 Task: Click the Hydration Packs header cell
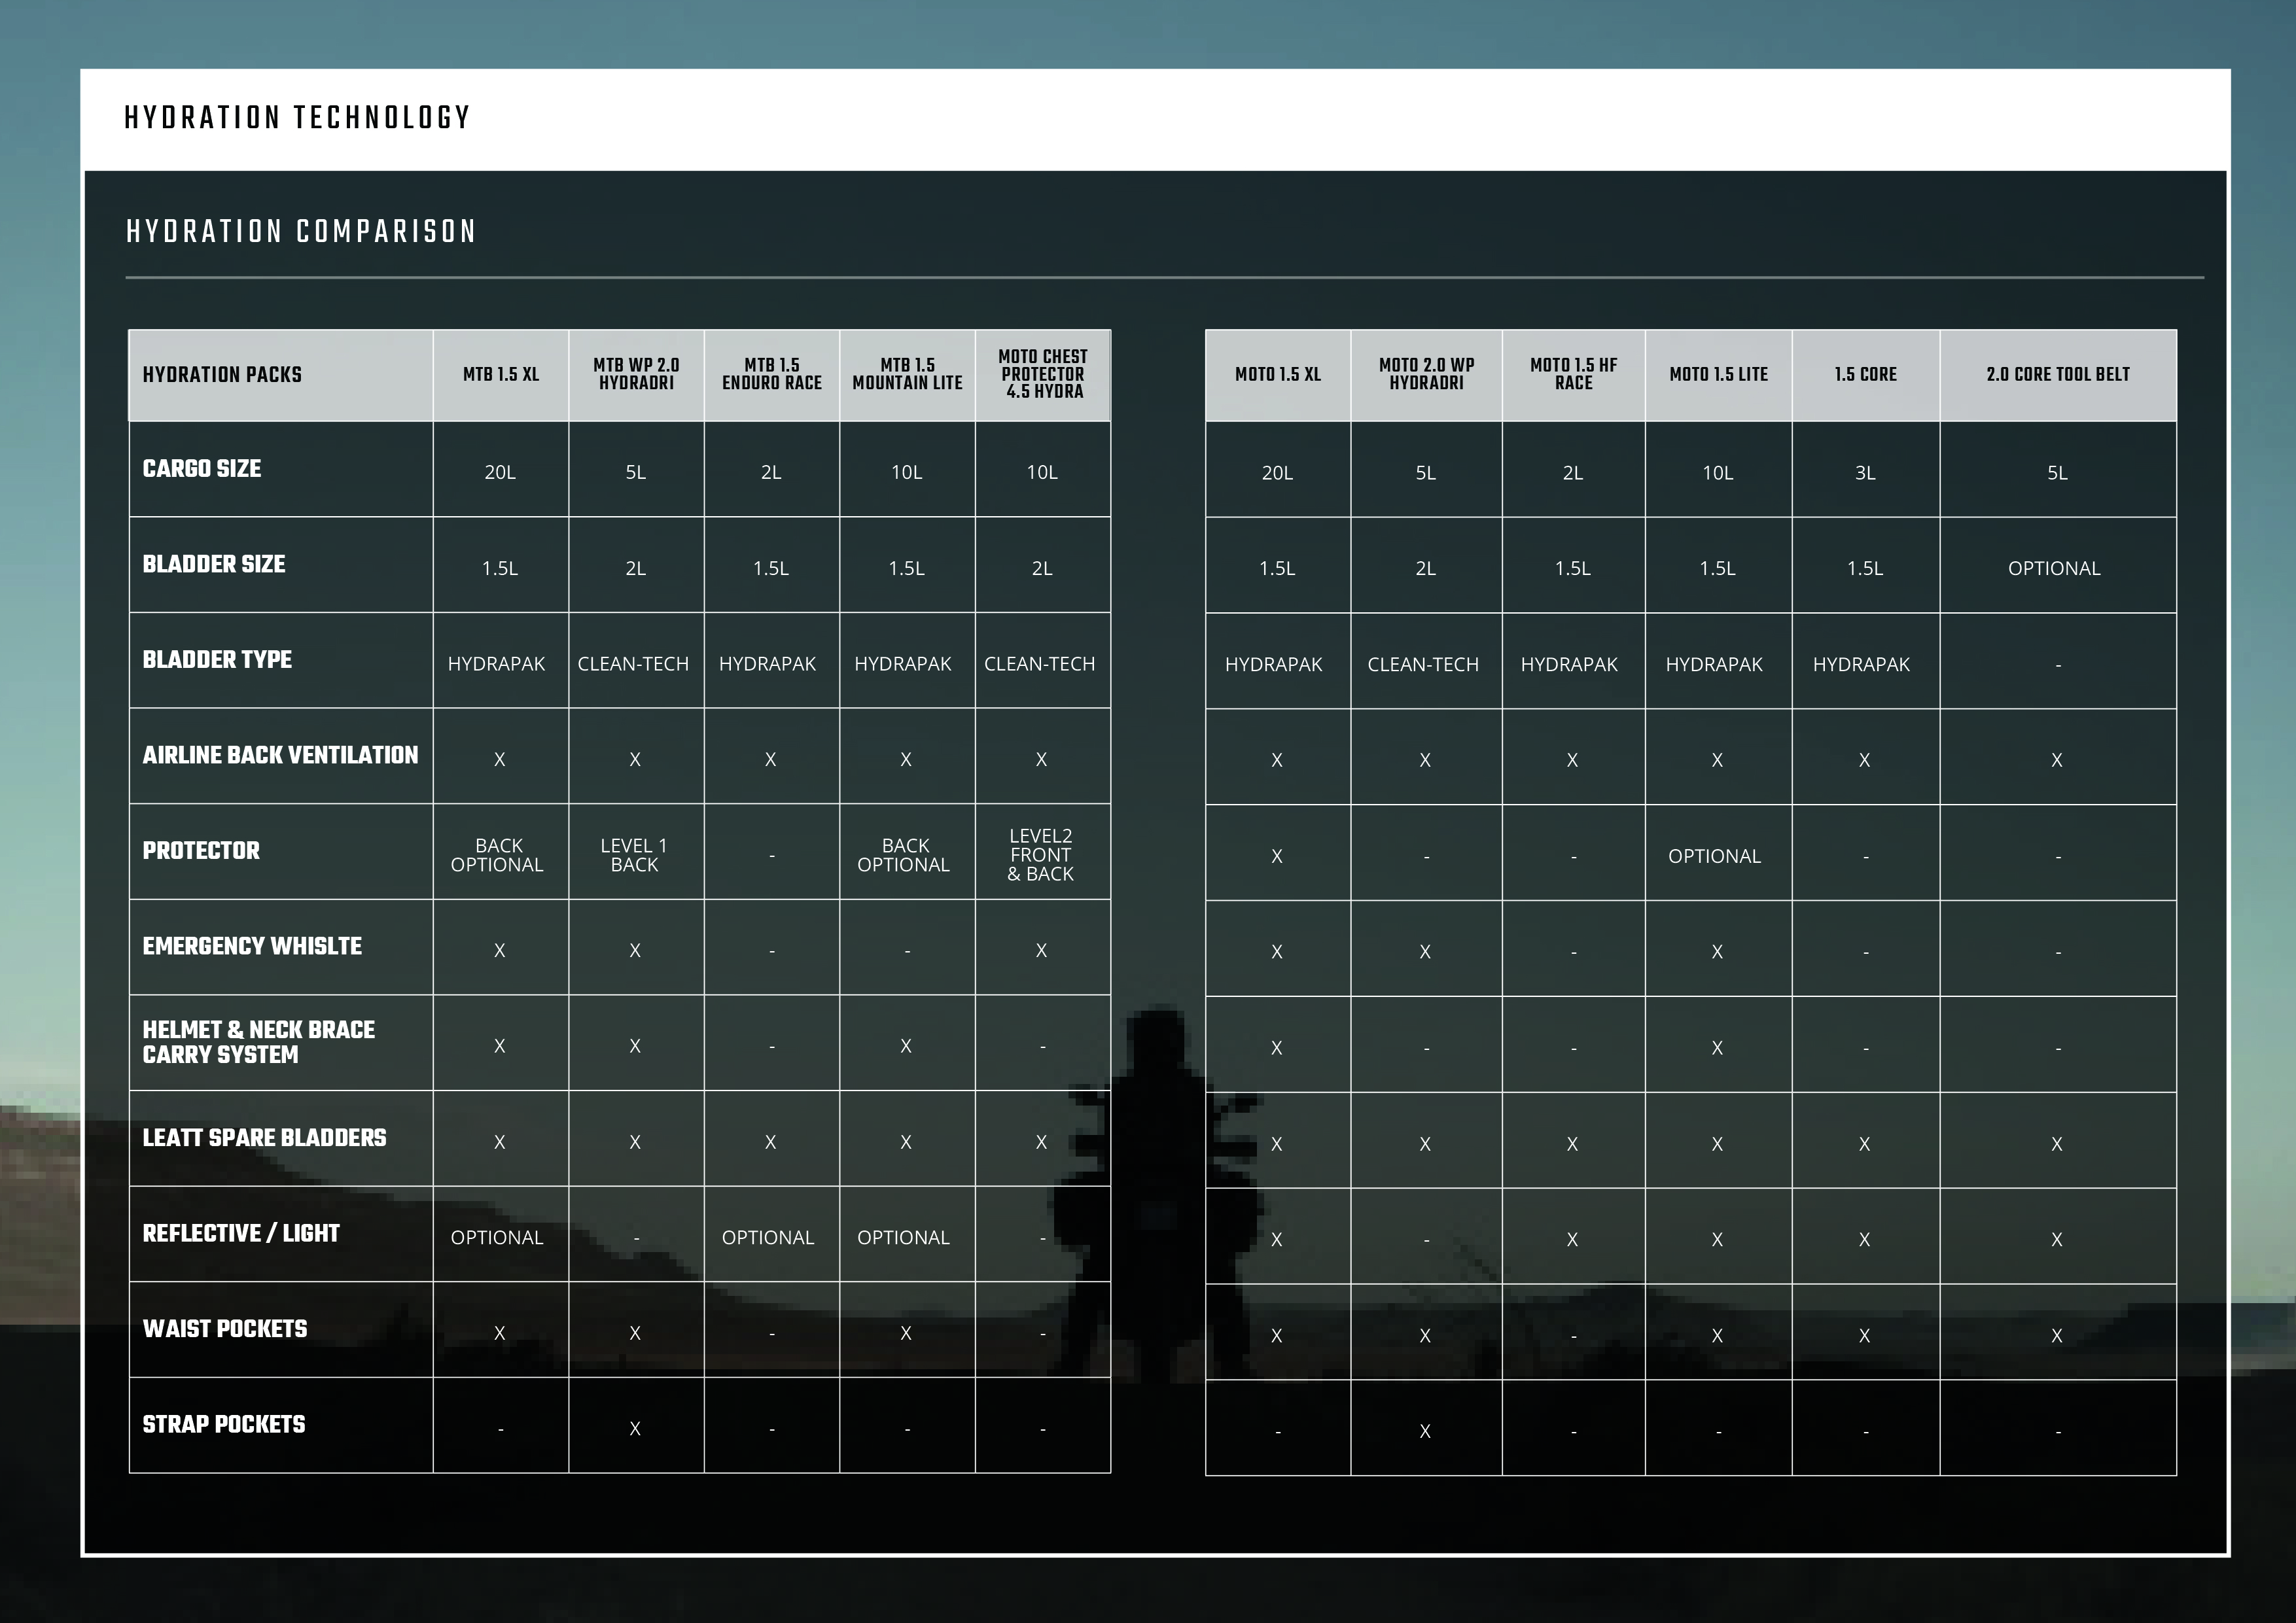tap(222, 375)
